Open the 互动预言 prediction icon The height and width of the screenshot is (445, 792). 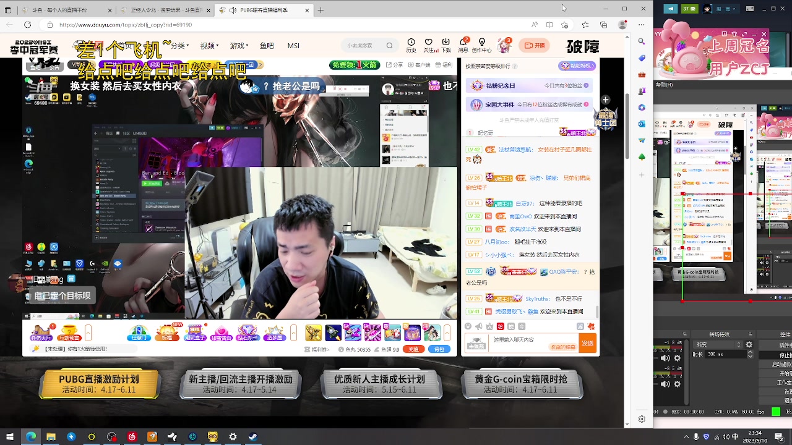point(69,333)
